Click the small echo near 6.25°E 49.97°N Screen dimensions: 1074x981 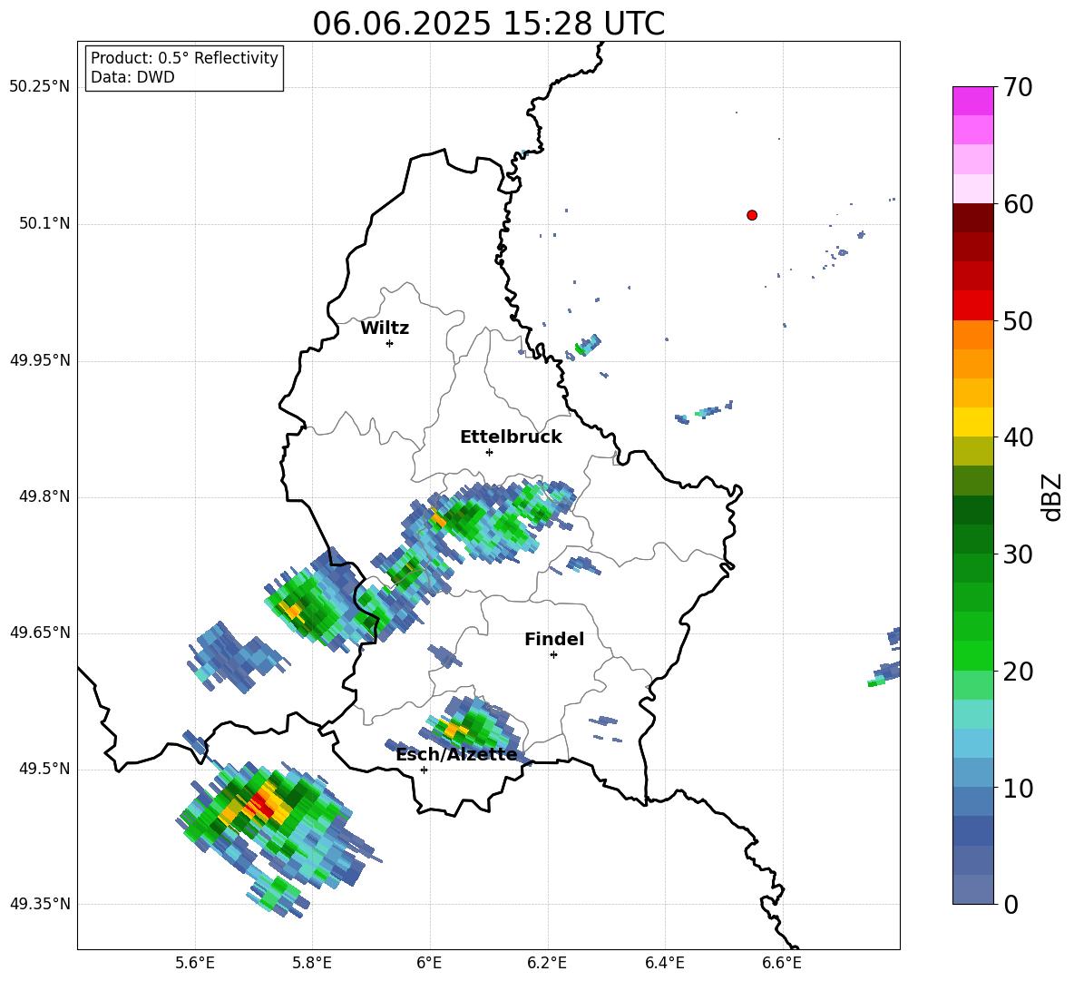coord(587,345)
